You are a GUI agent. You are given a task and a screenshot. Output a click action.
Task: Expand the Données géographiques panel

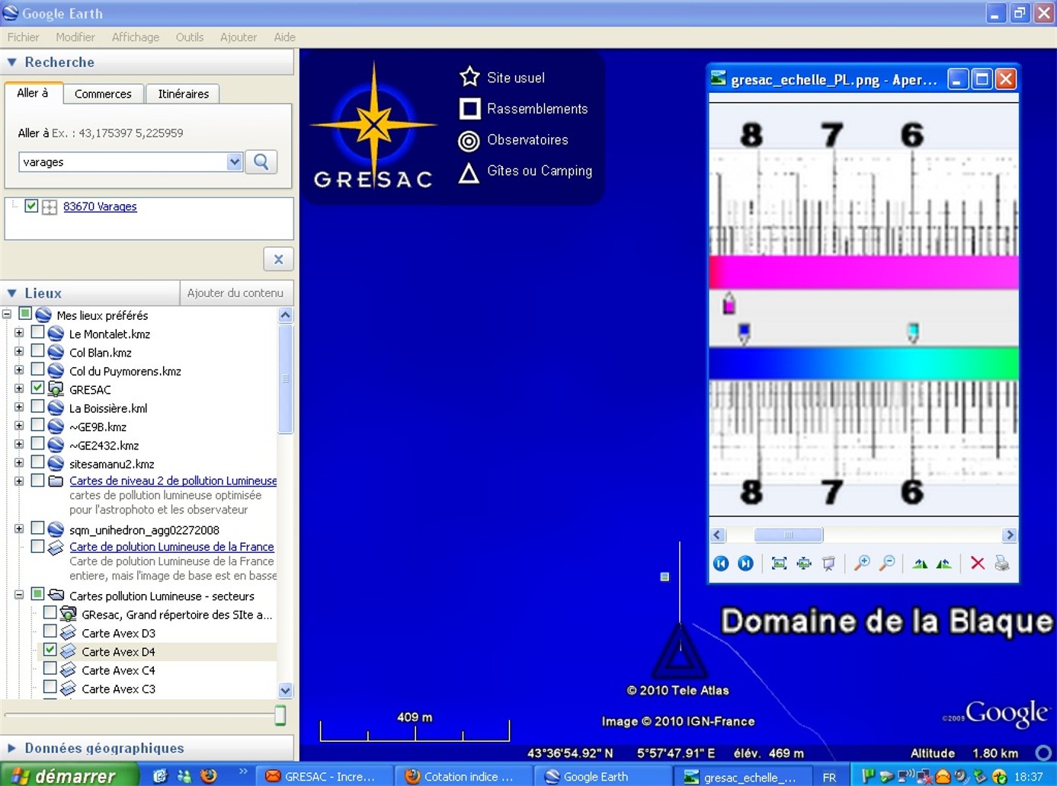(12, 749)
